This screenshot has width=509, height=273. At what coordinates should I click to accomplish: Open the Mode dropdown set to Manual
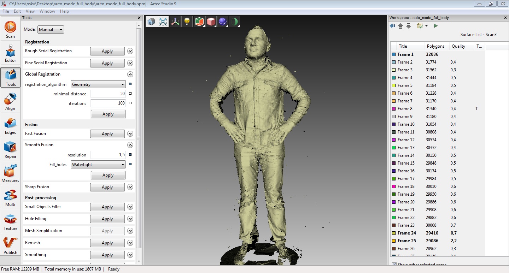click(x=51, y=30)
